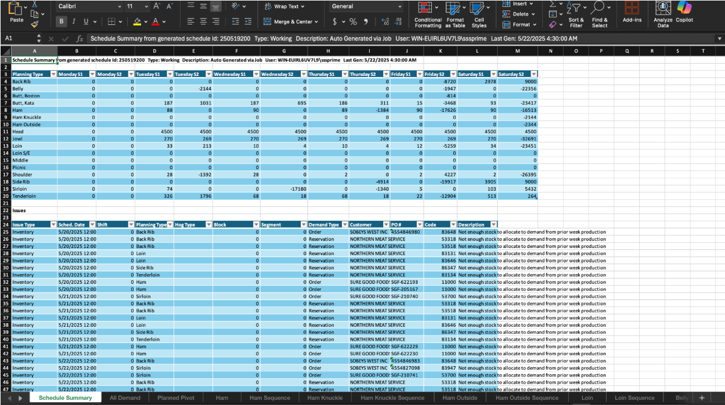The height and width of the screenshot is (405, 725).
Task: Open the Ham Knuckle sheet tab
Action: [x=324, y=398]
